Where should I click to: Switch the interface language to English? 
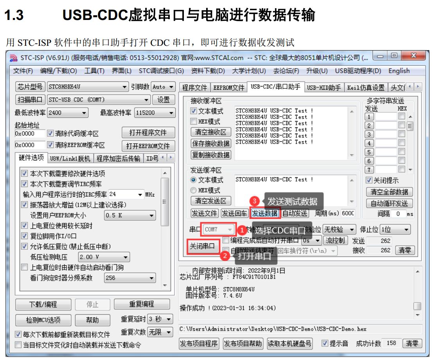click(x=399, y=71)
